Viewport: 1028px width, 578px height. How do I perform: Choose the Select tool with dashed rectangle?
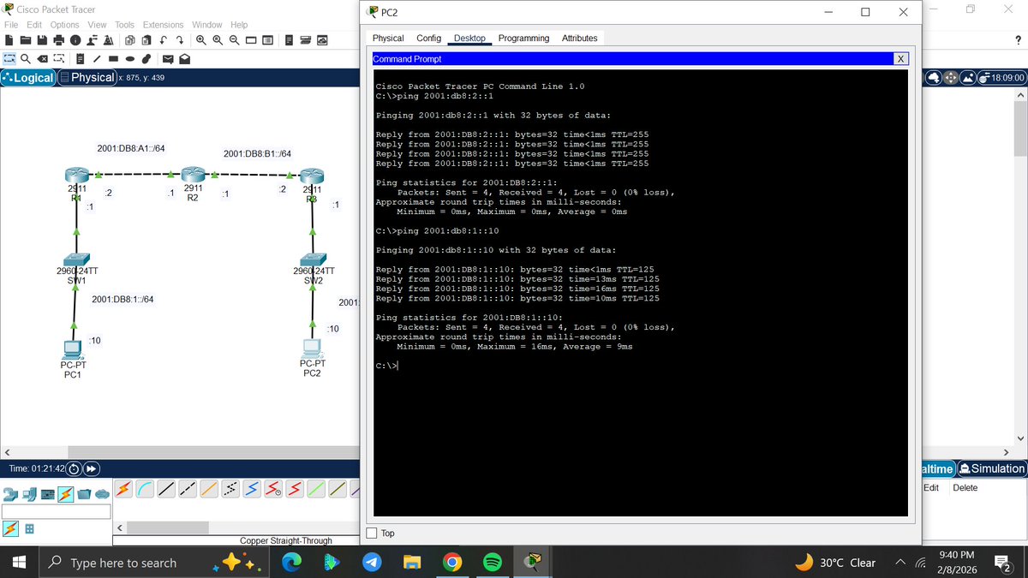(x=9, y=59)
